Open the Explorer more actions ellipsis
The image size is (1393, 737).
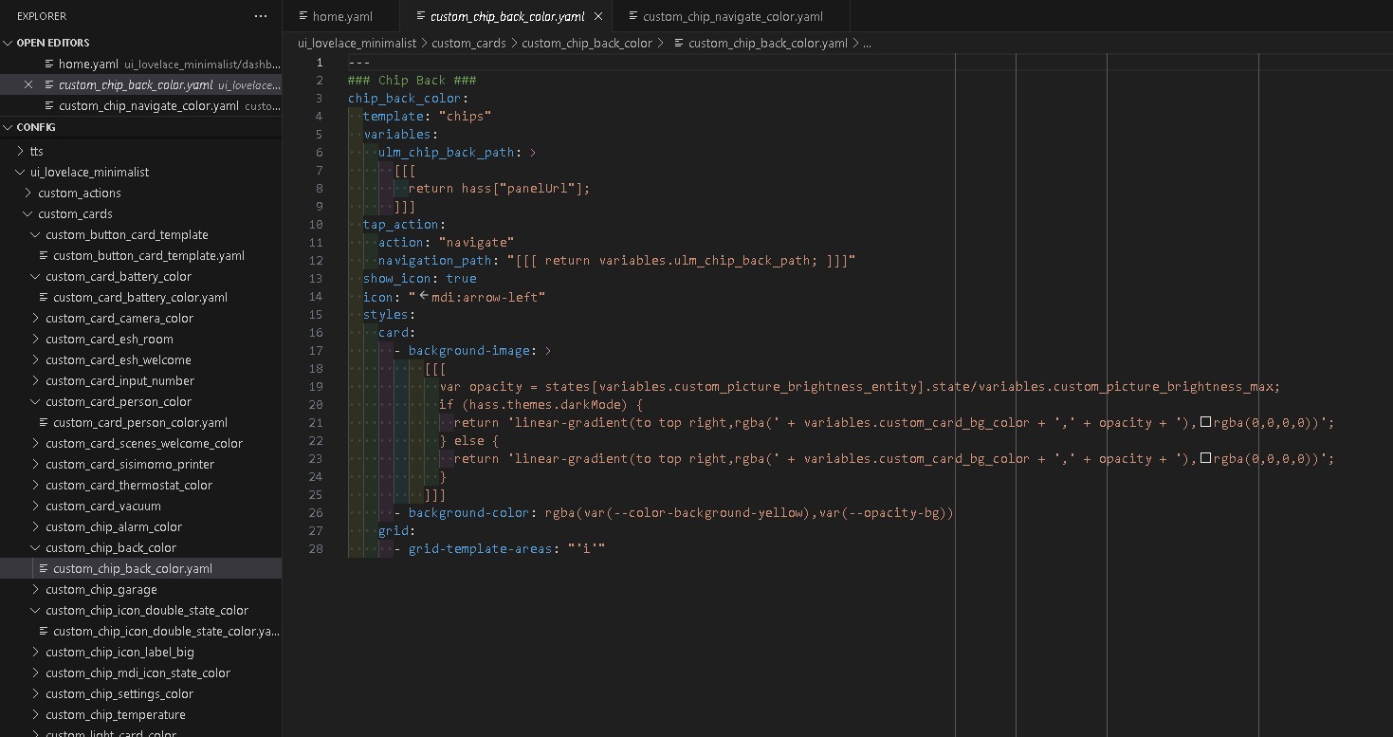(x=261, y=16)
